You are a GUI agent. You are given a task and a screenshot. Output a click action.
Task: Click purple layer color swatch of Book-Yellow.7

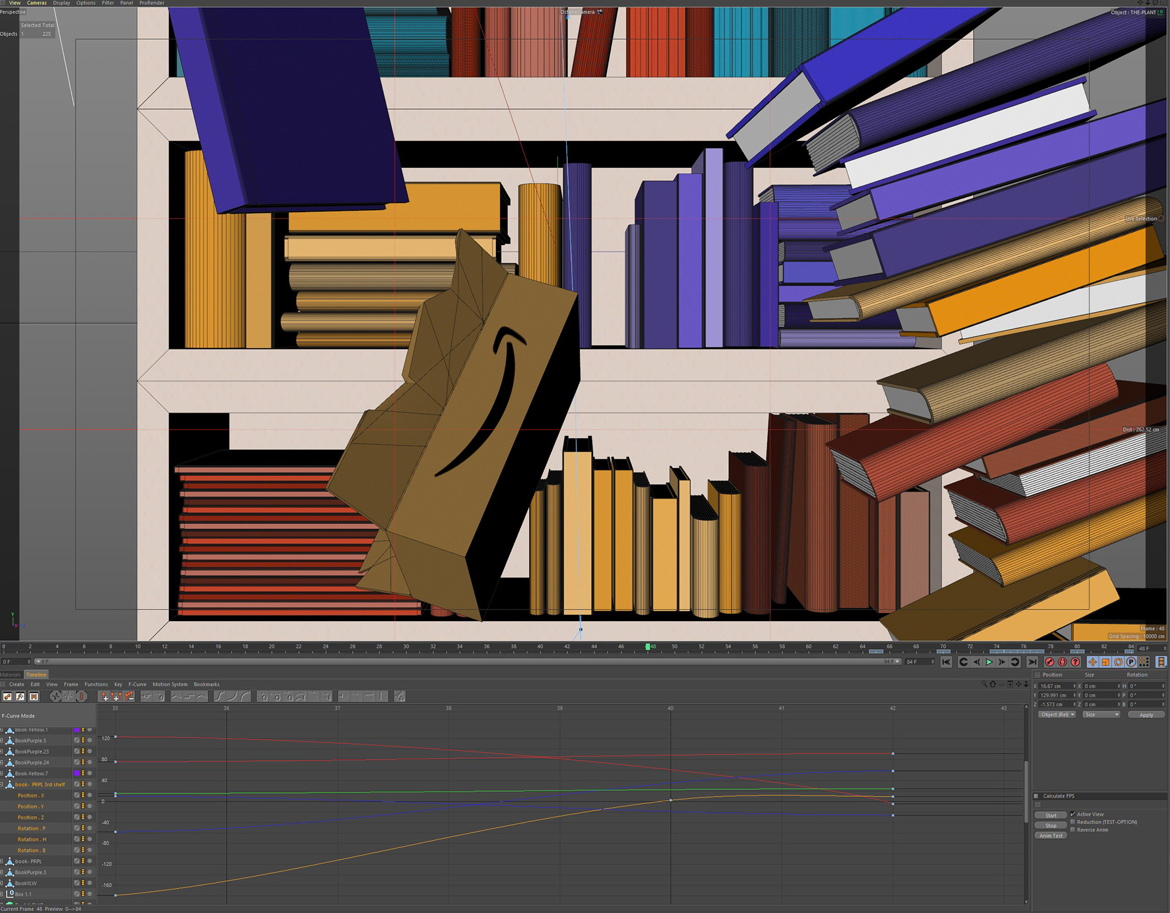77,773
